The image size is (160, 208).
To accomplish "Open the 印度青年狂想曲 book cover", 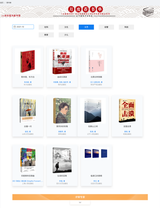I will click(x=28, y=160).
